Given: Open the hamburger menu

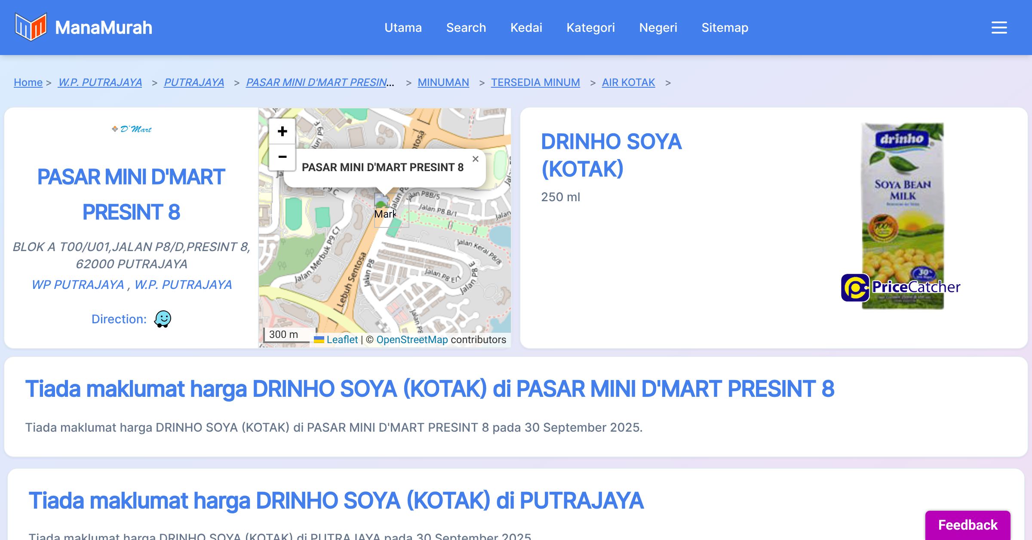Looking at the screenshot, I should click(999, 28).
